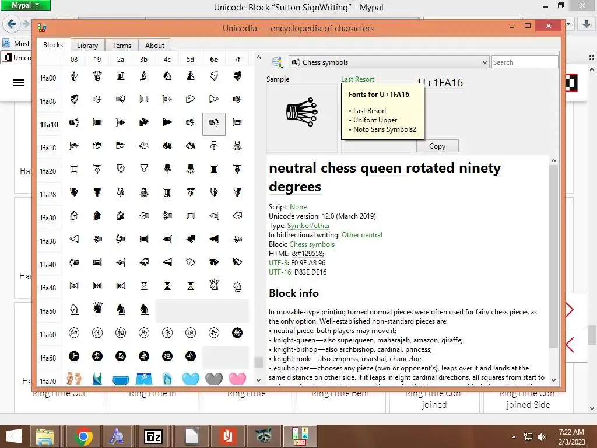Select the light blue heart emoji in row 1fa70
This screenshot has height=448, width=597.
[191, 379]
